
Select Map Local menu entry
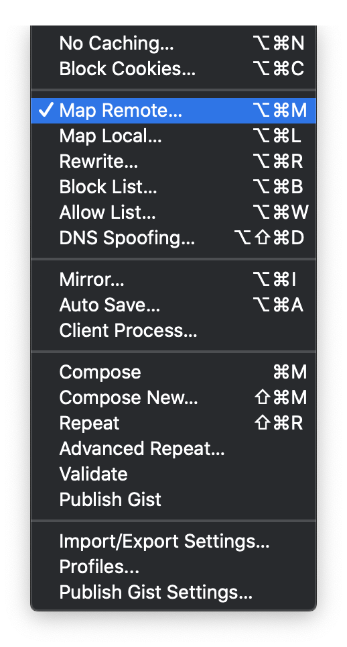click(x=173, y=136)
